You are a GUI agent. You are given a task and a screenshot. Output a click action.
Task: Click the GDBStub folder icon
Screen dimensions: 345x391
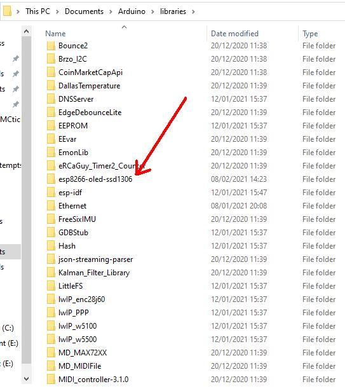tap(51, 233)
